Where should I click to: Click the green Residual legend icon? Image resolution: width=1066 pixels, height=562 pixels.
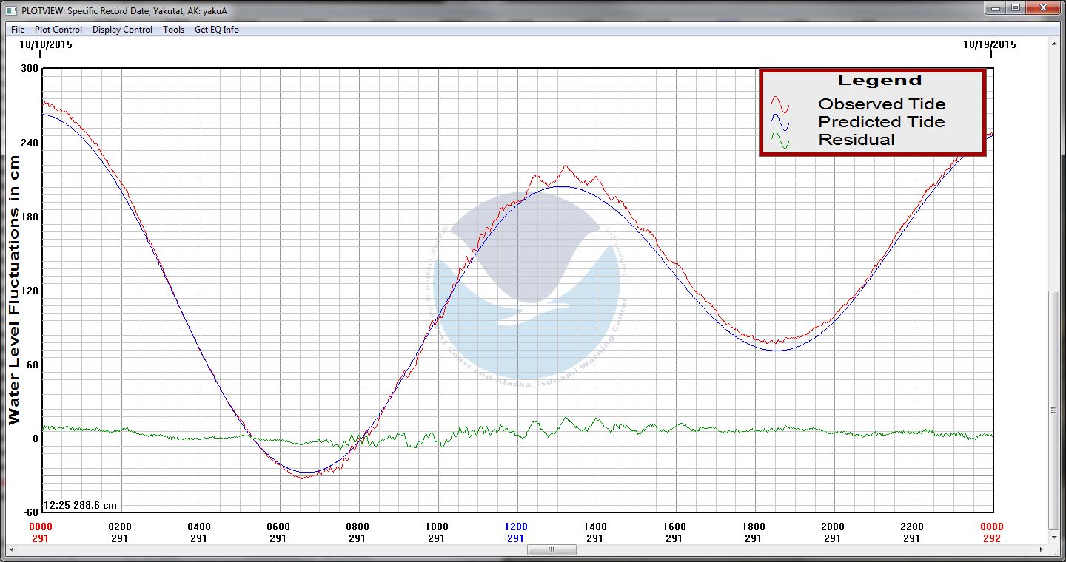pos(780,140)
